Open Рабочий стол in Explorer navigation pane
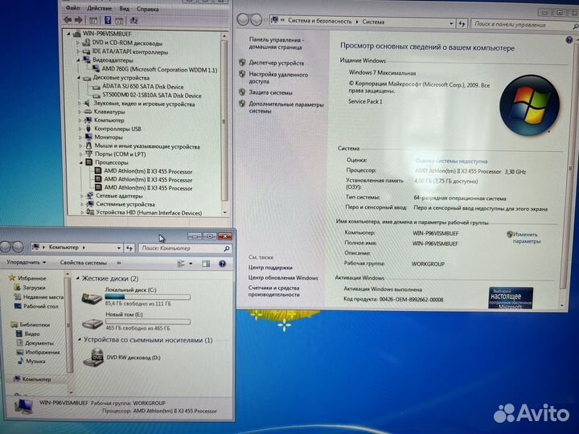579x434 pixels. [x=41, y=306]
